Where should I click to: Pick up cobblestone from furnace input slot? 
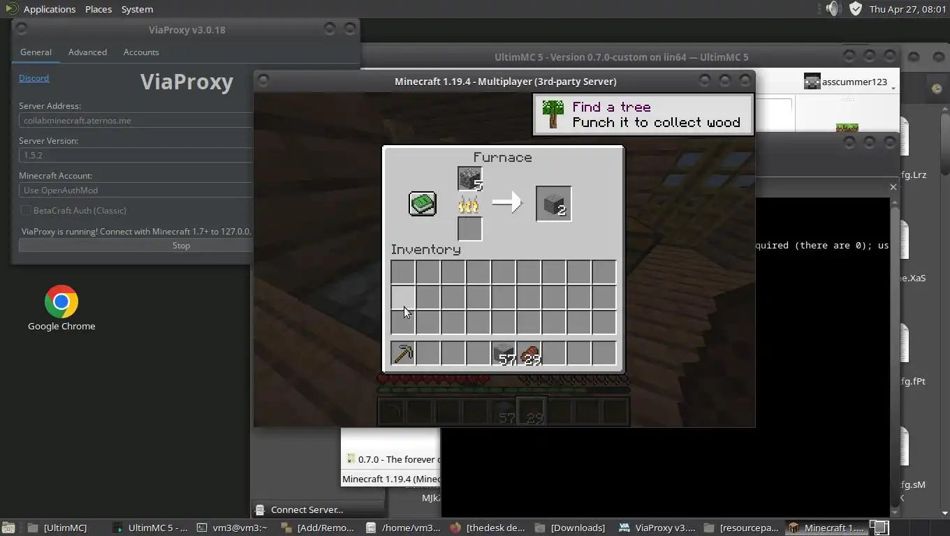click(x=470, y=179)
